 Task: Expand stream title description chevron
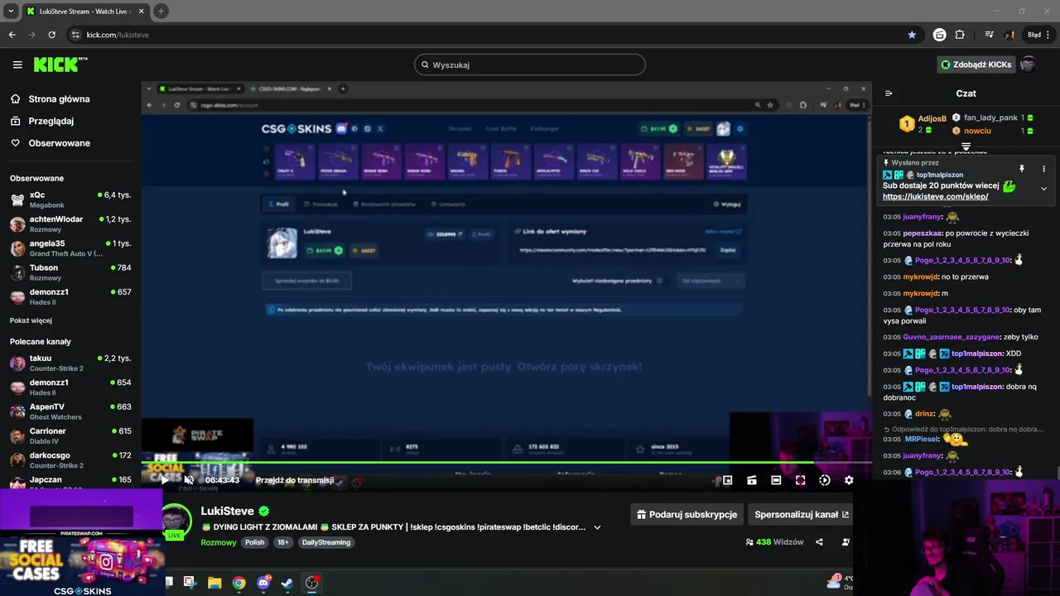(597, 527)
